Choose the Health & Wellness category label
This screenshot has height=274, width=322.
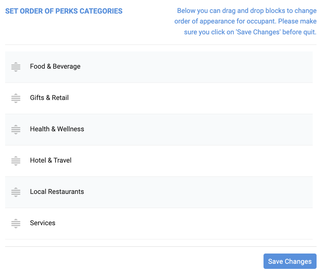pos(57,129)
